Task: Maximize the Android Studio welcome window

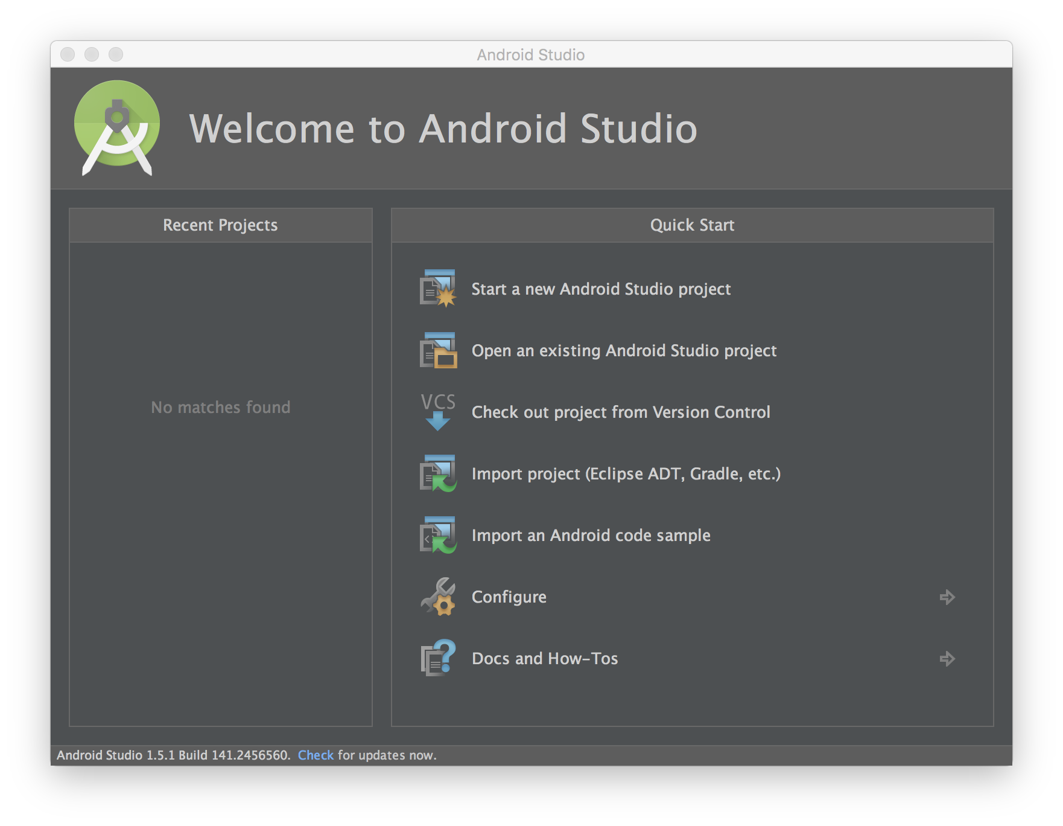Action: point(116,54)
